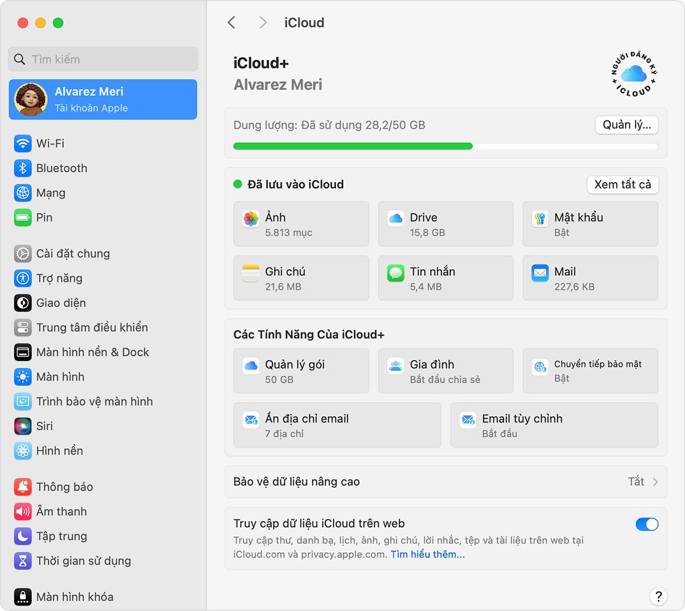Enable Truy cập dữ liệu iCloud trên web
This screenshot has width=685, height=611.
[647, 524]
